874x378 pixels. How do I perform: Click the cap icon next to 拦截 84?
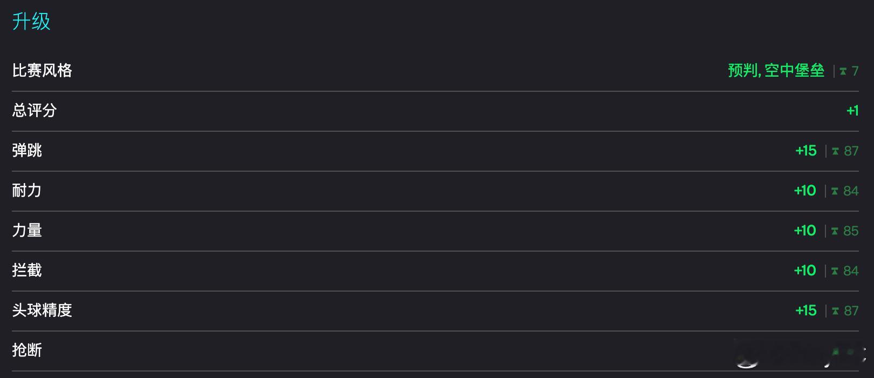pyautogui.click(x=835, y=271)
